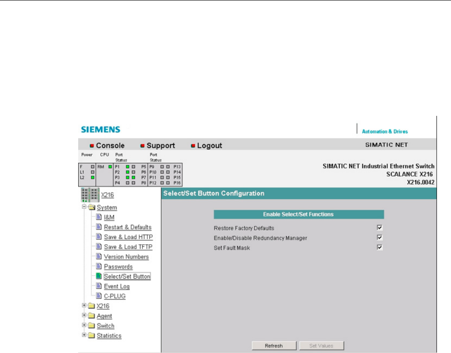451x353 pixels.
Task: Open the Console menu item
Action: coord(110,146)
